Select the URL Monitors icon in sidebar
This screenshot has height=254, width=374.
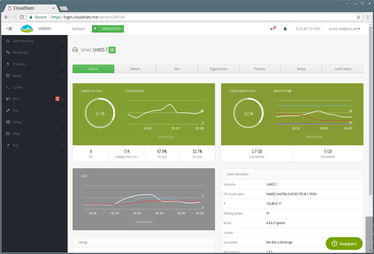[x=8, y=52]
